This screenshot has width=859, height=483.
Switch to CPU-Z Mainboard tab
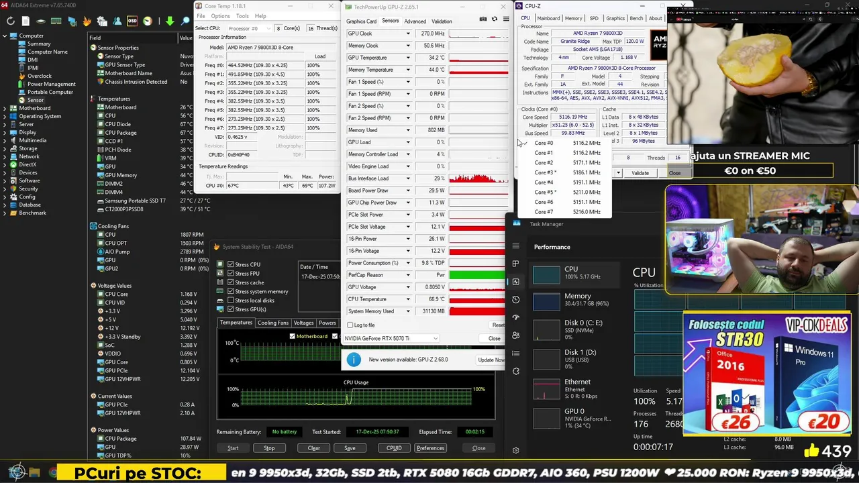548,18
